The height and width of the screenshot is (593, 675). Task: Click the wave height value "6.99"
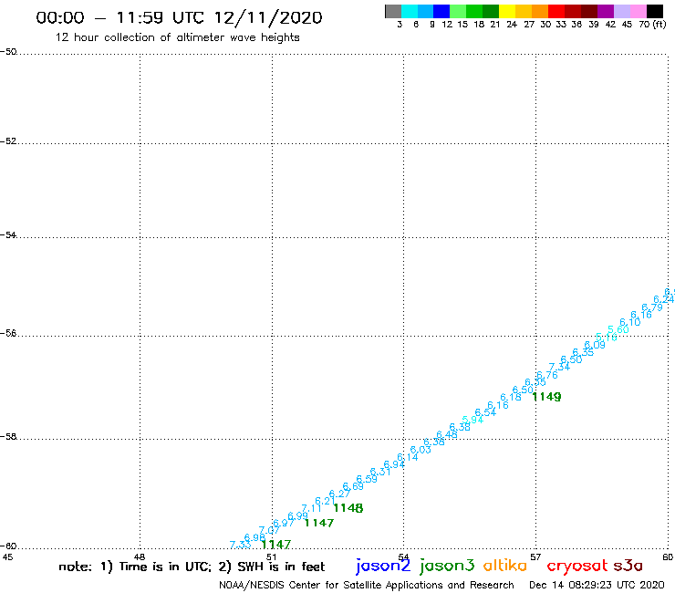coord(298,515)
